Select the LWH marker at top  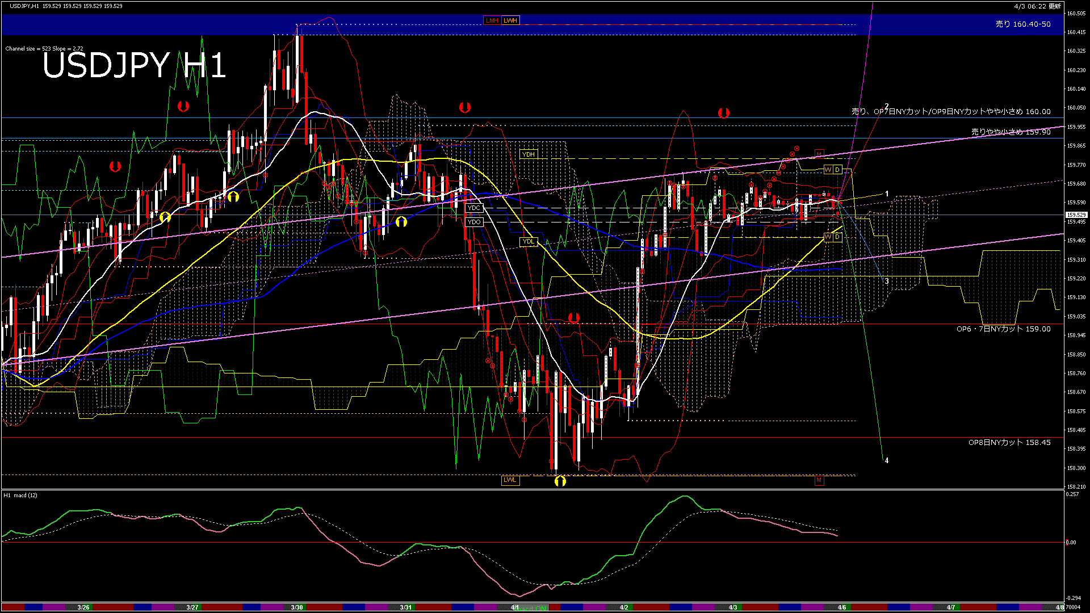click(x=510, y=20)
